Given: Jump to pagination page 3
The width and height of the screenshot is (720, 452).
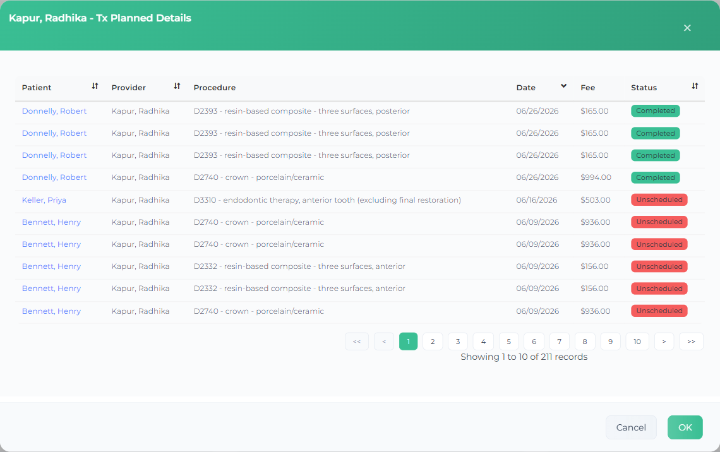Looking at the screenshot, I should pyautogui.click(x=458, y=342).
